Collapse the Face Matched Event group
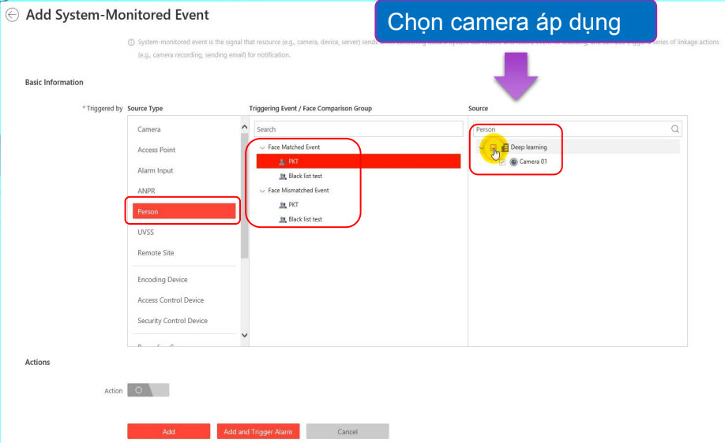Image resolution: width=725 pixels, height=443 pixels. (x=262, y=147)
